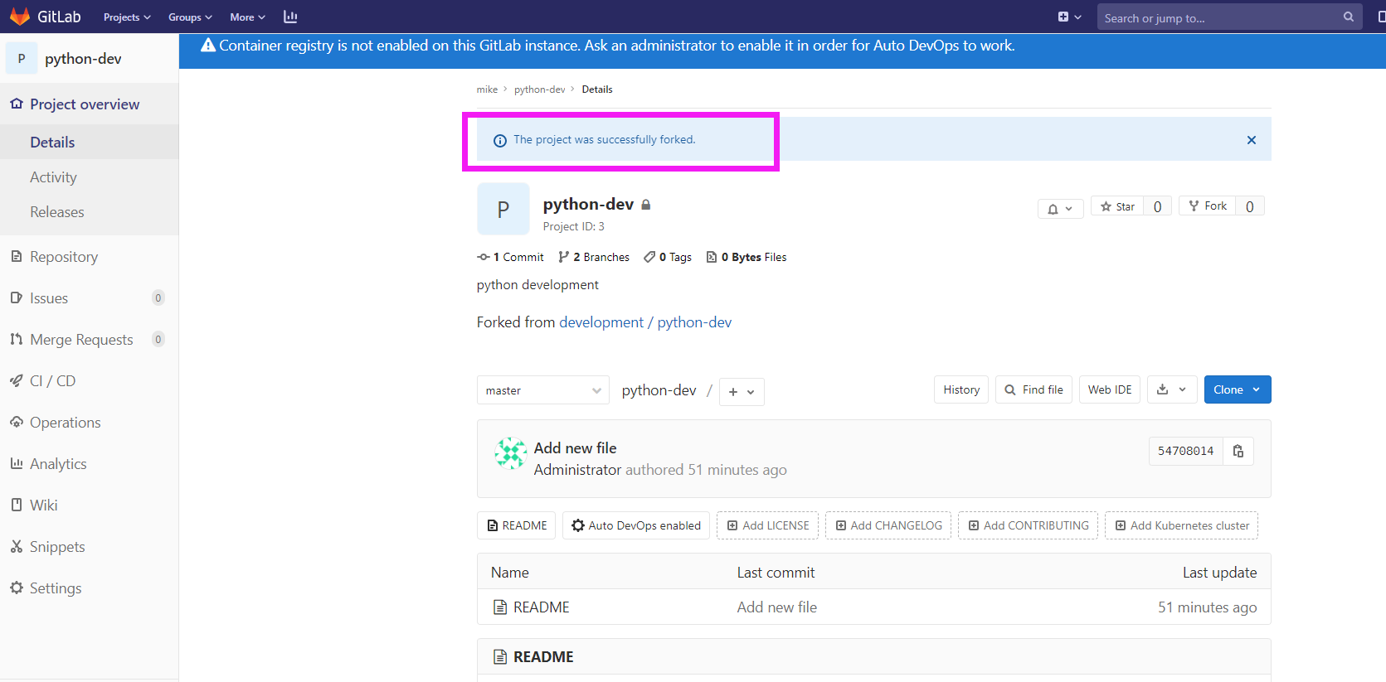Click the Operations cloud gear icon

pos(17,422)
